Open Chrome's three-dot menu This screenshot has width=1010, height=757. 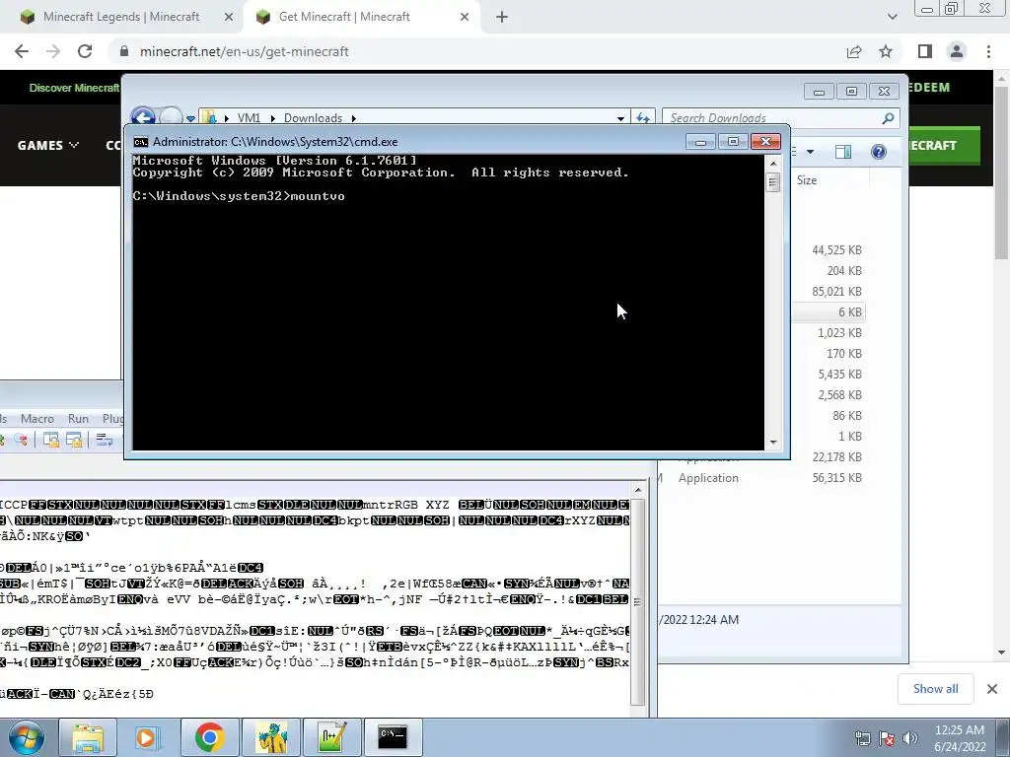pyautogui.click(x=988, y=51)
